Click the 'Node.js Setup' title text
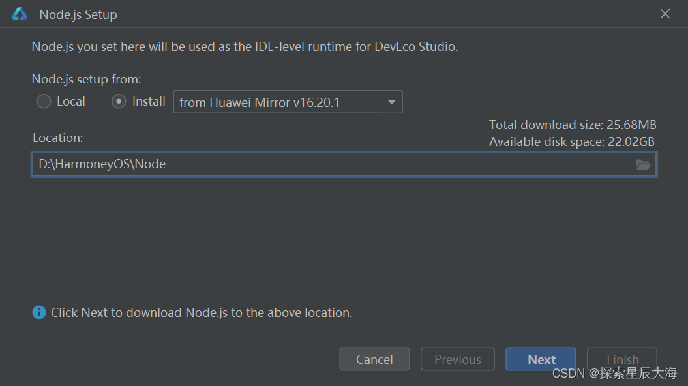The width and height of the screenshot is (688, 386). pos(78,15)
